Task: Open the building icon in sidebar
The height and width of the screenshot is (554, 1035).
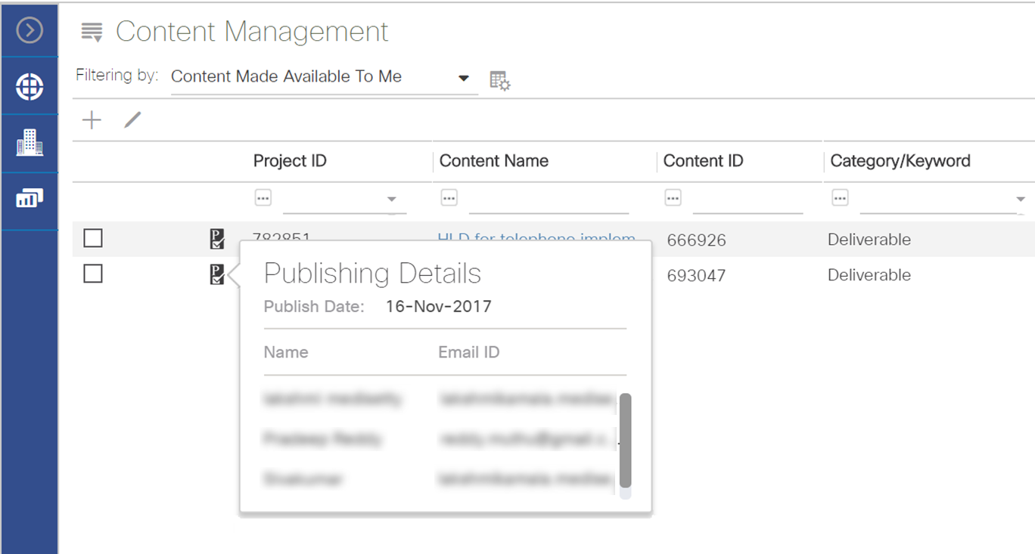Action: click(x=30, y=142)
